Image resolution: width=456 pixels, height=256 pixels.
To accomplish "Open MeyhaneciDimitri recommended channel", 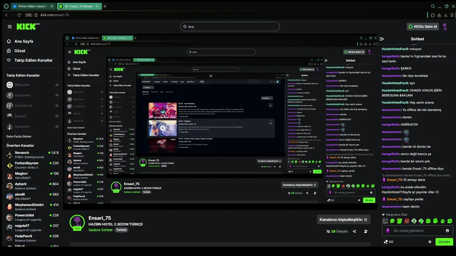I will point(32,207).
